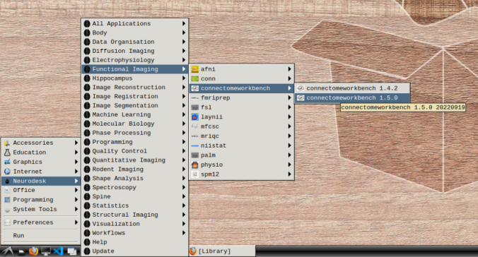Select the Rodent Imaging entry

point(135,169)
